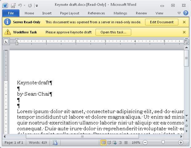The height and width of the screenshot is (148, 191).
Task: Click the horizontal scrollbar right arrow
Action: (x=181, y=137)
